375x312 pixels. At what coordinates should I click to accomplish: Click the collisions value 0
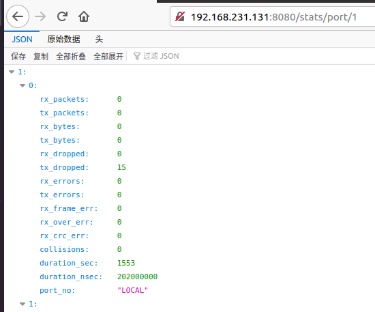(119, 249)
